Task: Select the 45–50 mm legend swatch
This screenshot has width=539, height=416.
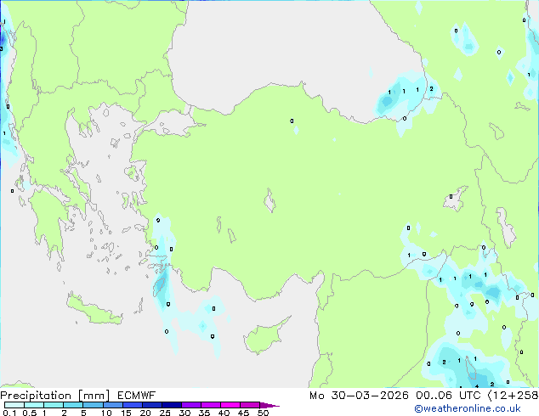Action: pos(250,405)
